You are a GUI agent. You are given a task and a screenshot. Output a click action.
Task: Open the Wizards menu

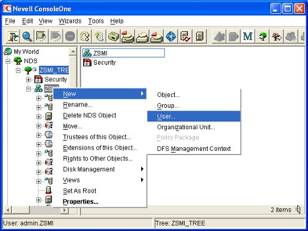click(x=70, y=21)
